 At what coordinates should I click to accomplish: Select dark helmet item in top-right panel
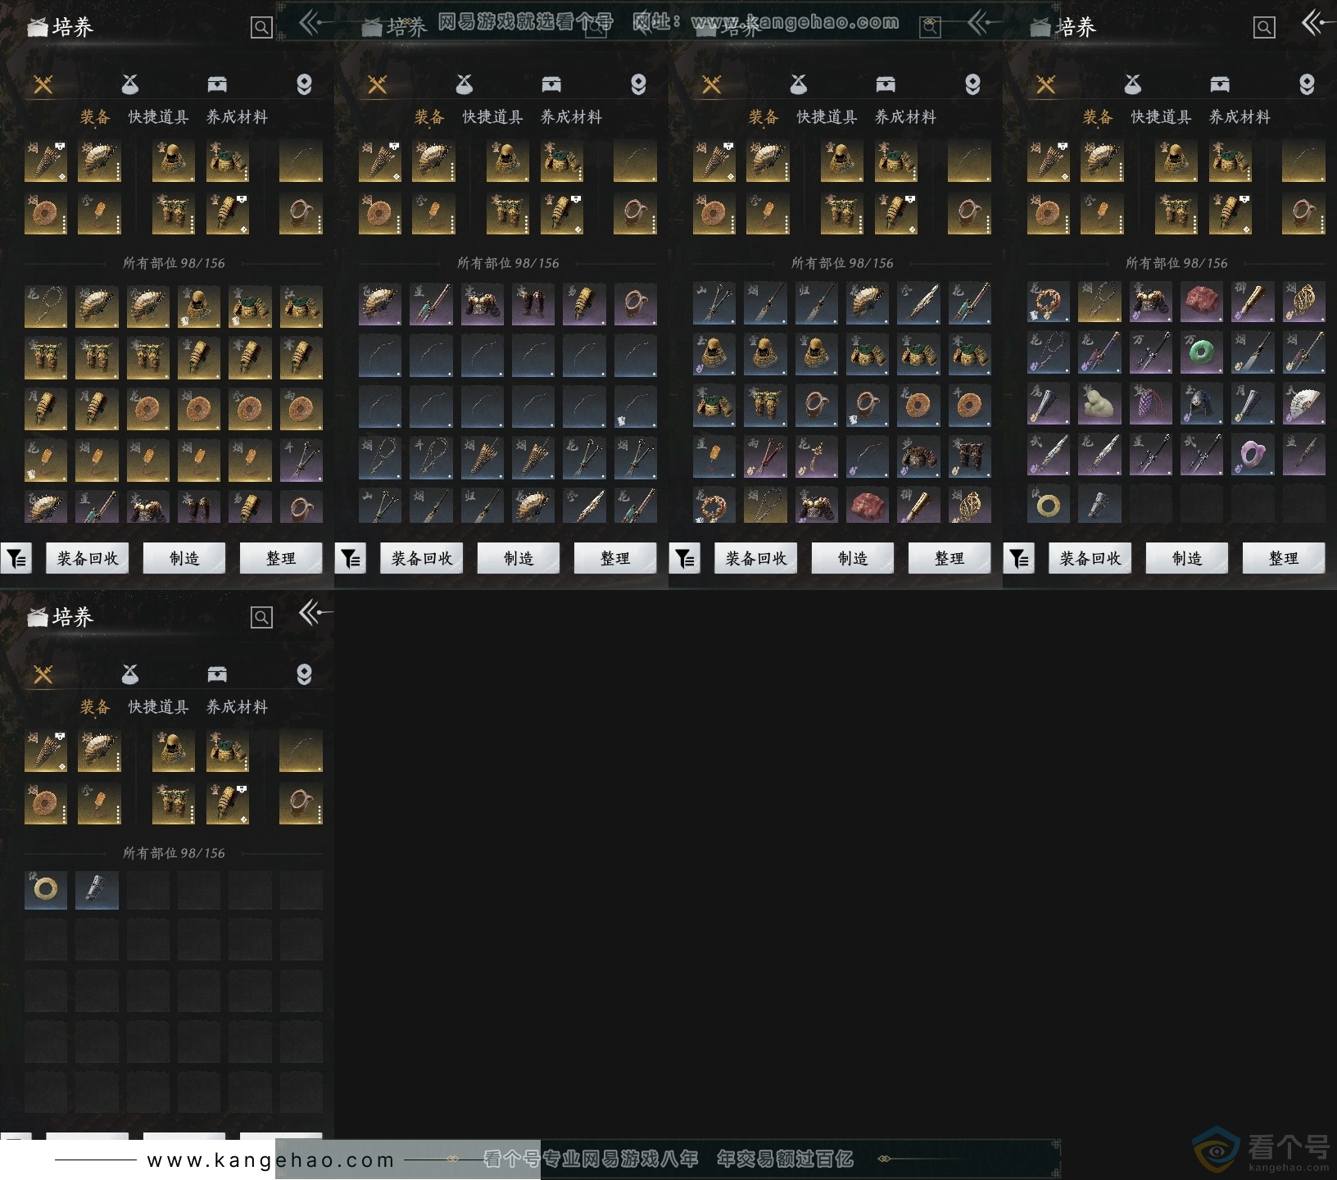pyautogui.click(x=1202, y=403)
